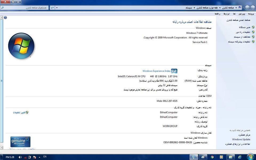Image resolution: width=256 pixels, height=160 pixels.
Task: Click the Control Panel icon in address bar
Action: [240, 7]
